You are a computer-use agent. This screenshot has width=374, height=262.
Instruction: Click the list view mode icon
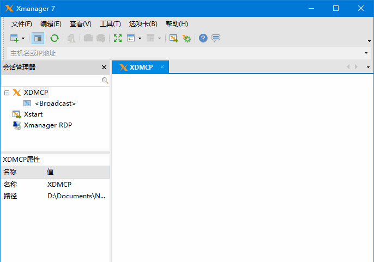click(x=131, y=38)
